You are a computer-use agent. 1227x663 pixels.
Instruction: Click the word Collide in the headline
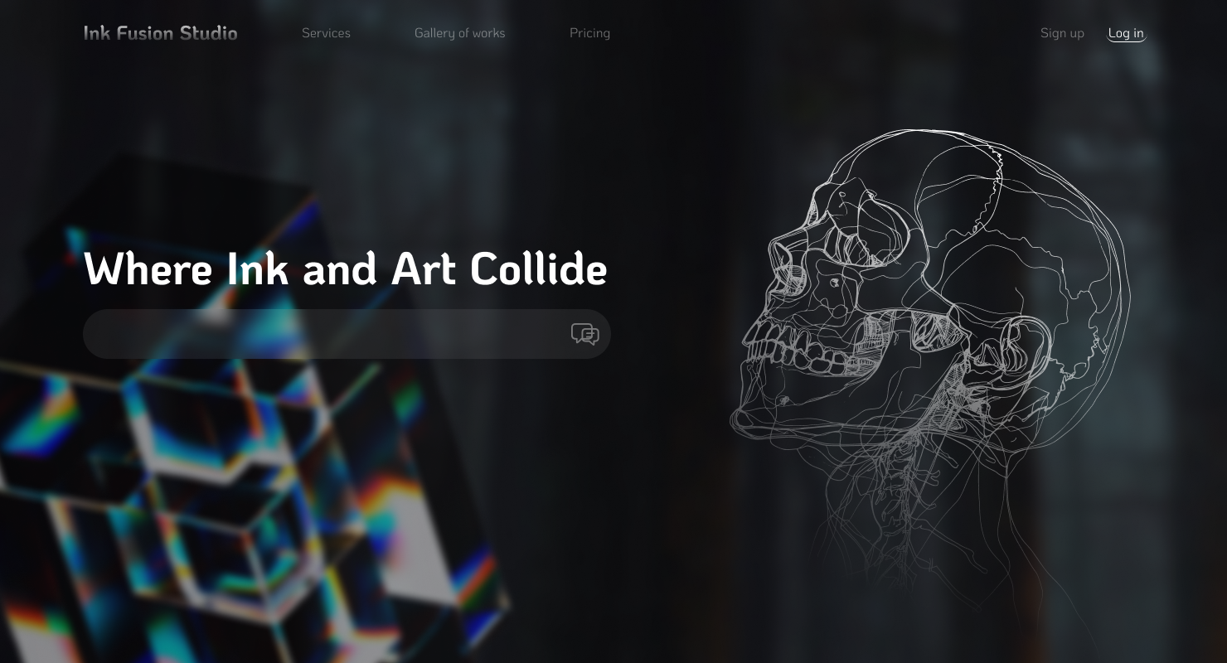pyautogui.click(x=539, y=269)
